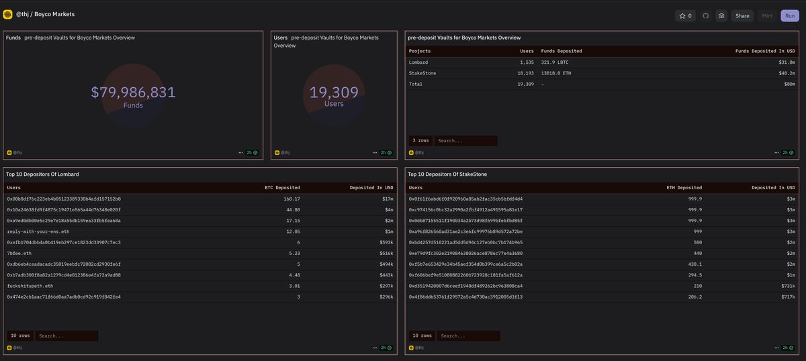Click the Total row label
The width and height of the screenshot is (806, 361).
tap(417, 83)
